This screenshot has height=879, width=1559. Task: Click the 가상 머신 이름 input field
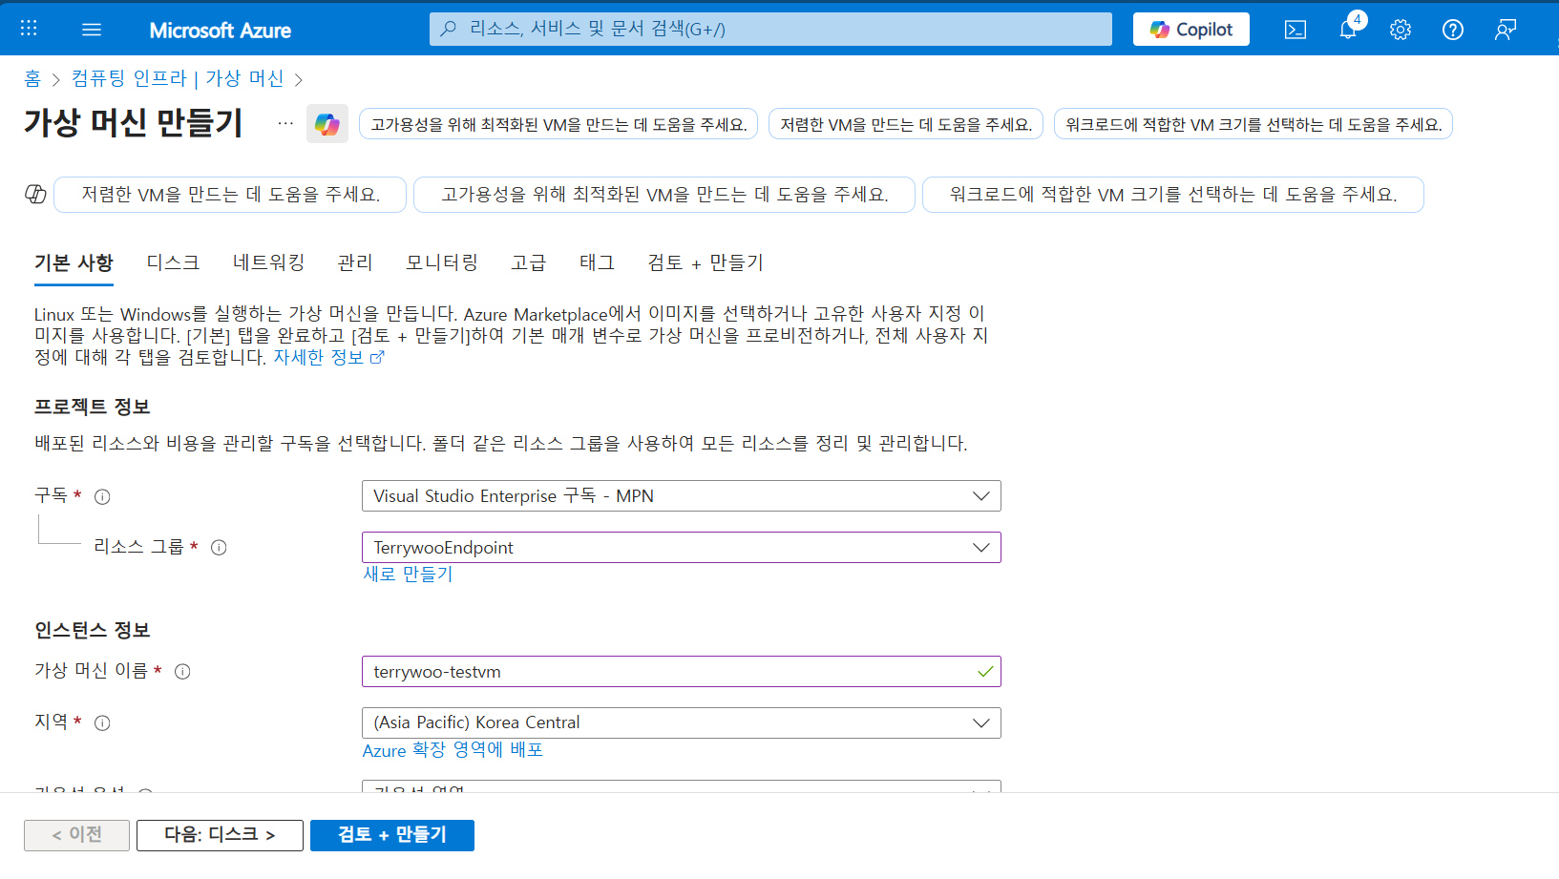coord(682,672)
